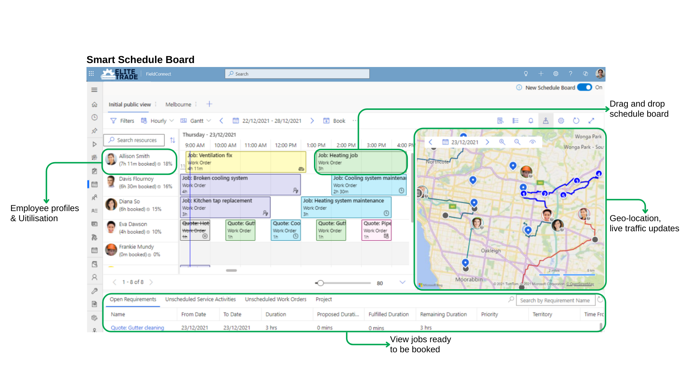Screen dimensions: 692x389
Task: Select the Job: Ventilation fix booking
Action: 246,162
